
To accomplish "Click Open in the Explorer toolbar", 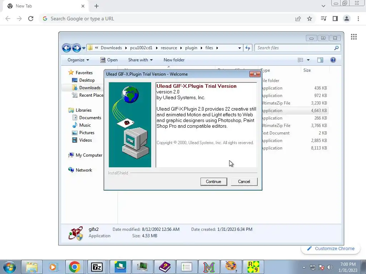I will pyautogui.click(x=109, y=60).
